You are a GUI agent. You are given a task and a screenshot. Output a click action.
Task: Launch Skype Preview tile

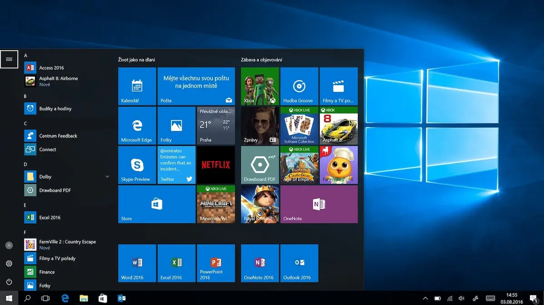coord(137,165)
